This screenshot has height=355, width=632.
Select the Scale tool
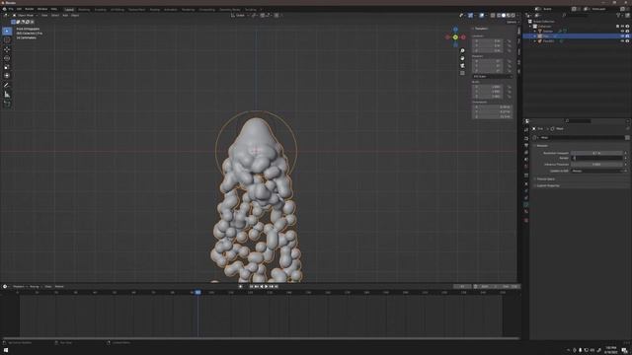click(7, 67)
